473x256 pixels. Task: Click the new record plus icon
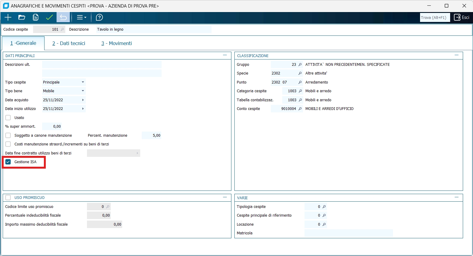[x=8, y=17]
